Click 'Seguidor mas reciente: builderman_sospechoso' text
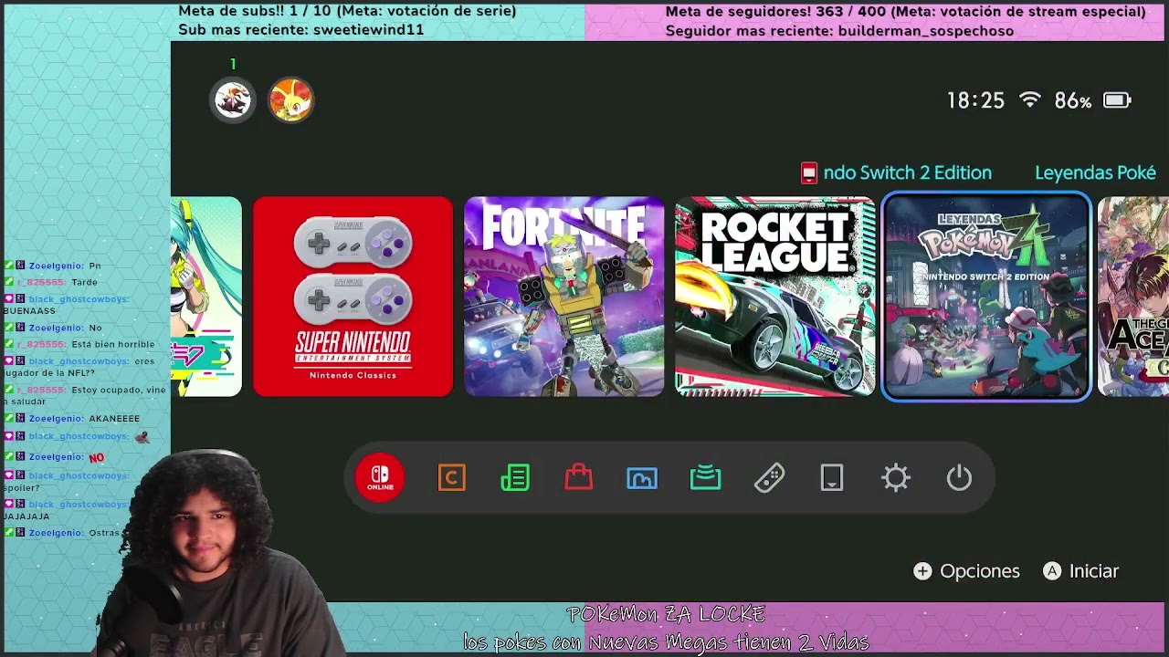1169x657 pixels. coord(839,31)
